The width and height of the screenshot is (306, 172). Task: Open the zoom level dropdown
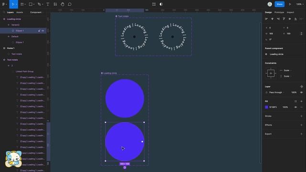point(300,4)
